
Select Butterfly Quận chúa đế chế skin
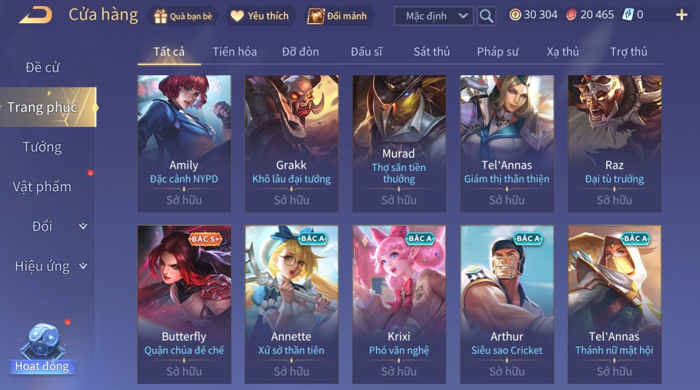184,304
